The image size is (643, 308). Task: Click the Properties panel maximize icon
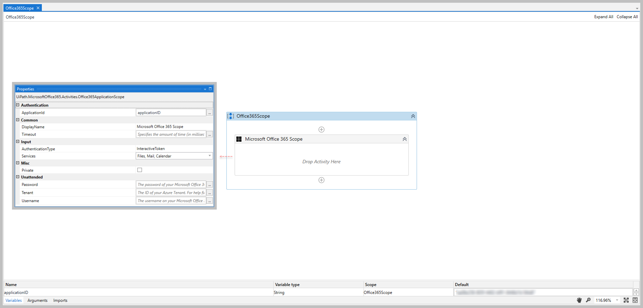pos(210,89)
